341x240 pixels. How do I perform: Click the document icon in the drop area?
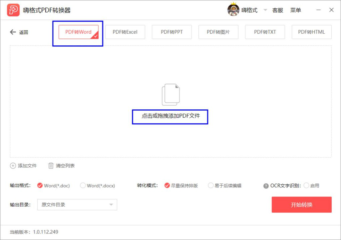pyautogui.click(x=171, y=95)
